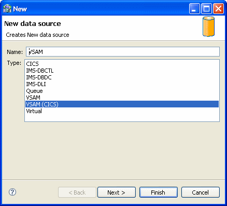Viewport: 227px width, 206px height.
Task: Click the Finish button
Action: pyautogui.click(x=159, y=192)
